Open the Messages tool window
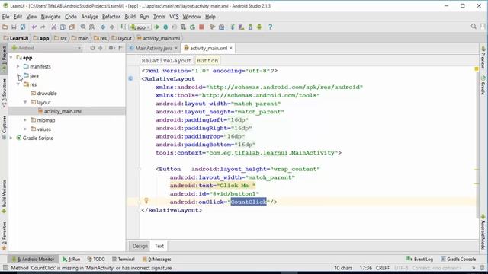Viewport: 488px width, 274px height. click(x=157, y=259)
